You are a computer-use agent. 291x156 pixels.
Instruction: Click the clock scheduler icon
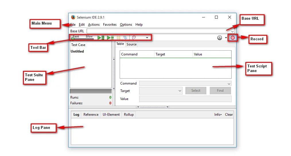pos(220,38)
